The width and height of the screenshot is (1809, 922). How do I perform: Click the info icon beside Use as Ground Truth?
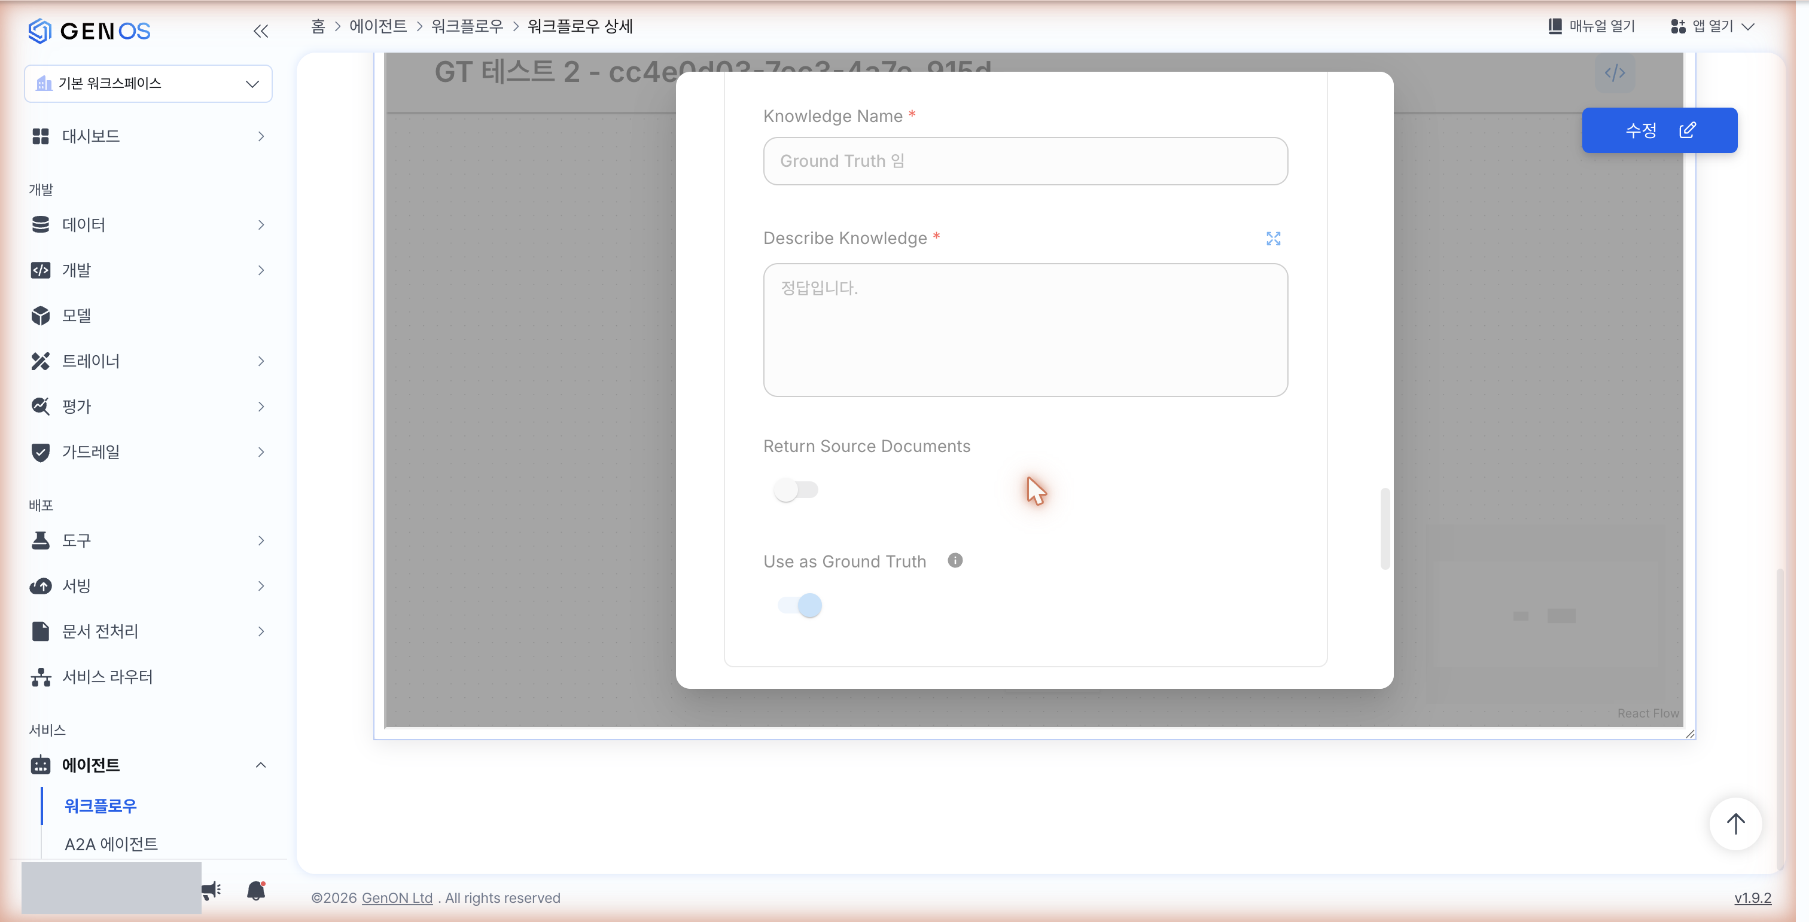[955, 560]
